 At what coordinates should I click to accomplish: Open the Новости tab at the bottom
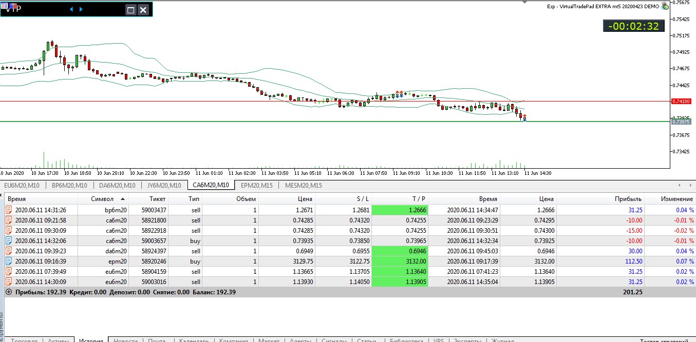(x=125, y=341)
